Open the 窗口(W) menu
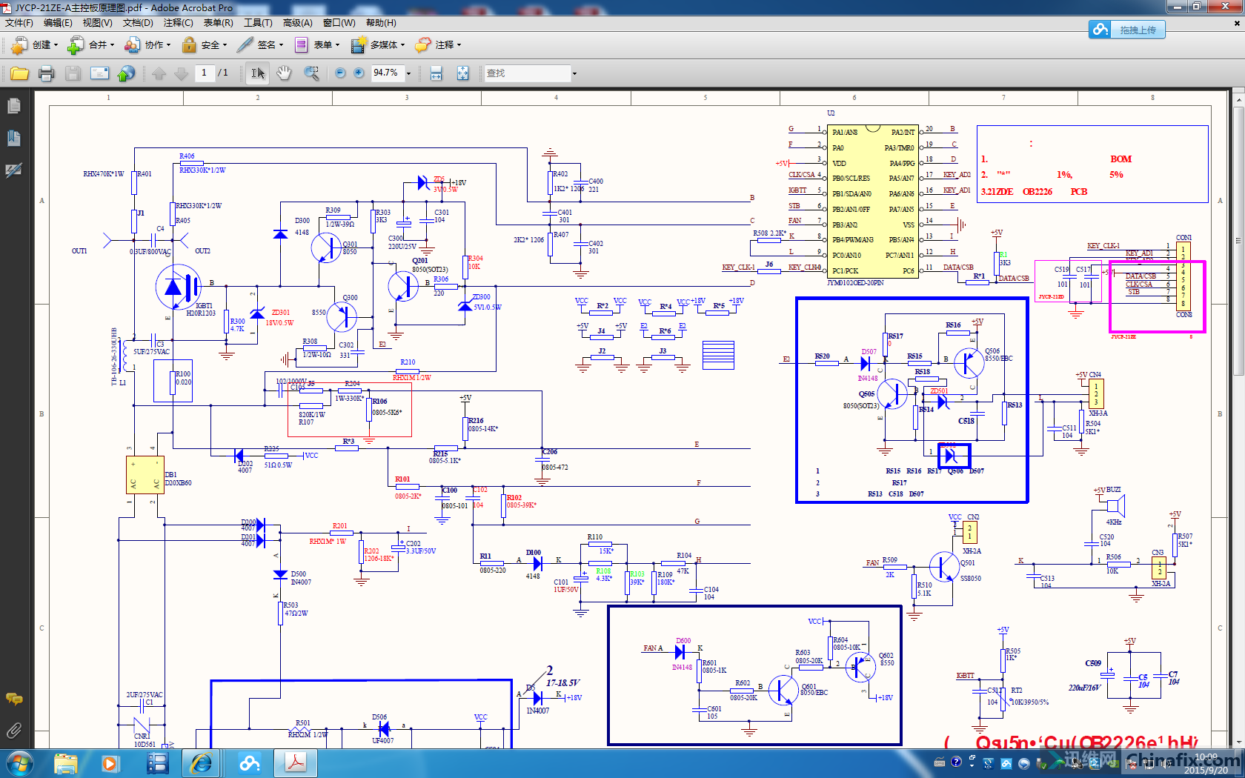 [339, 23]
